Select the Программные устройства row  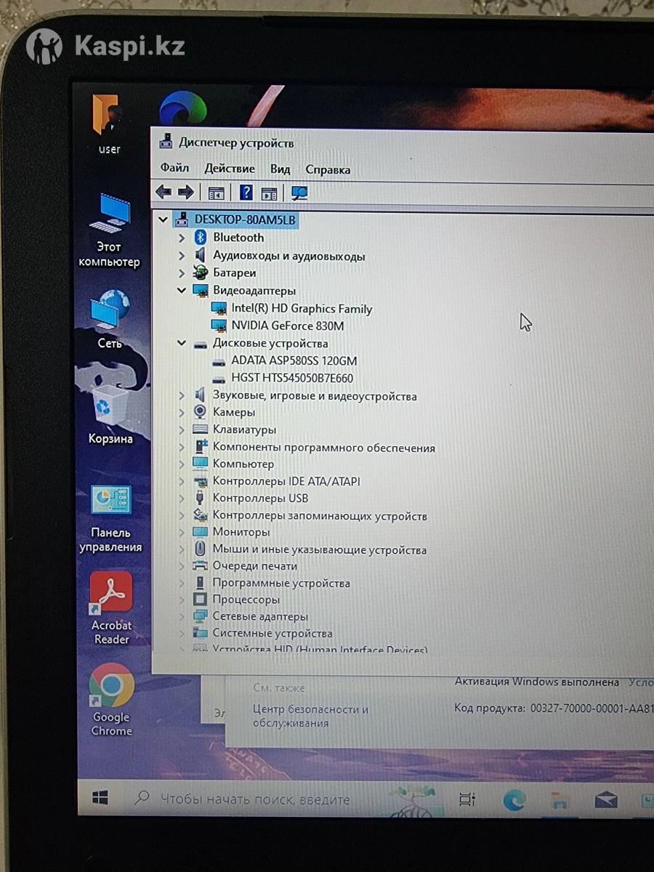pos(281,583)
